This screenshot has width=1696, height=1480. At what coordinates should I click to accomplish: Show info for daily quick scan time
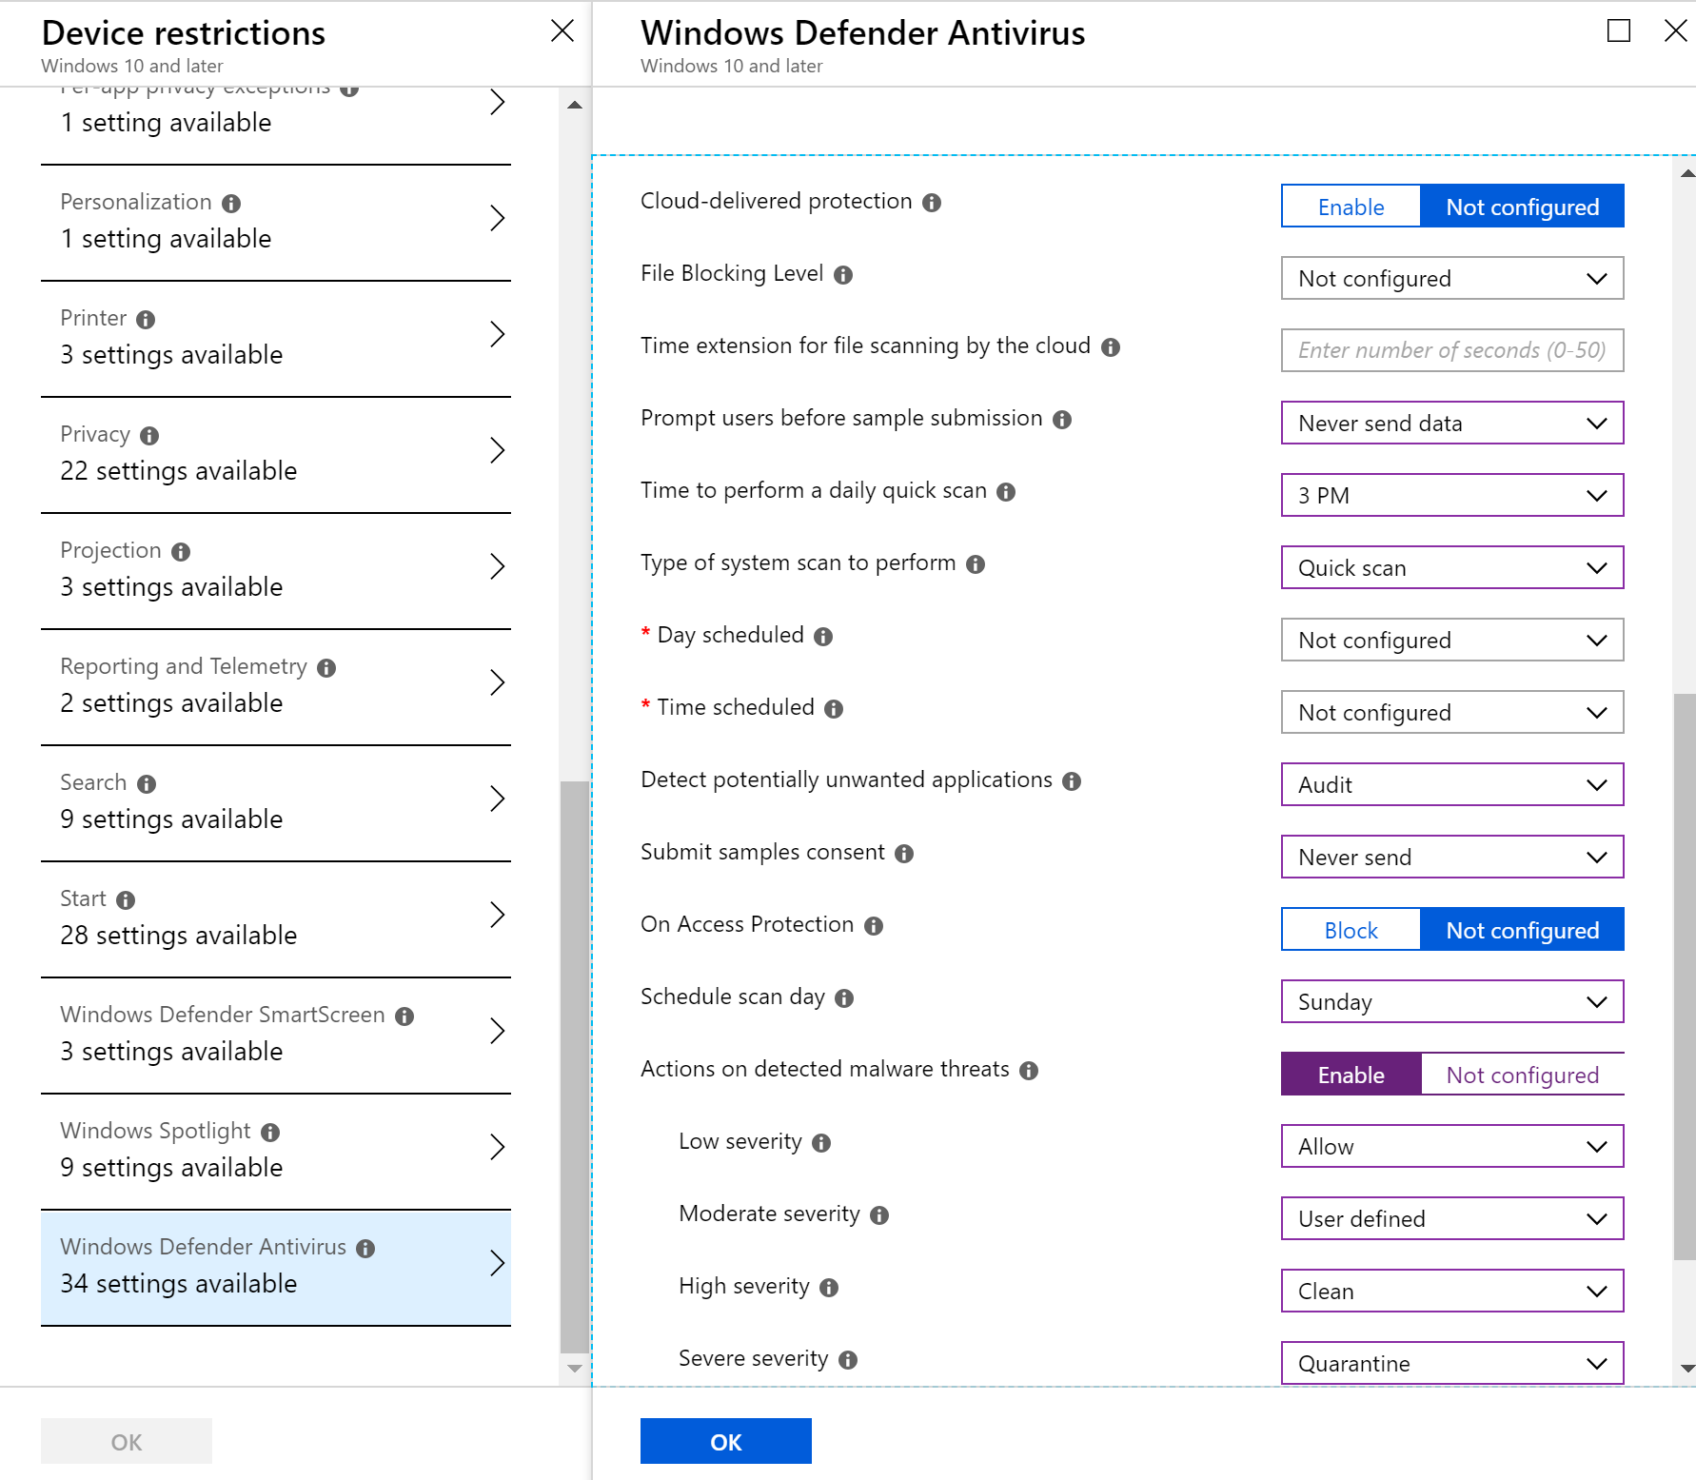[1006, 492]
